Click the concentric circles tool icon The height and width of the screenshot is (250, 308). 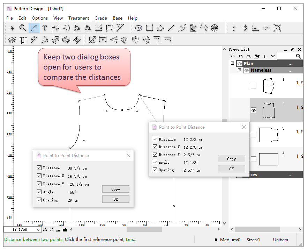pos(215,28)
